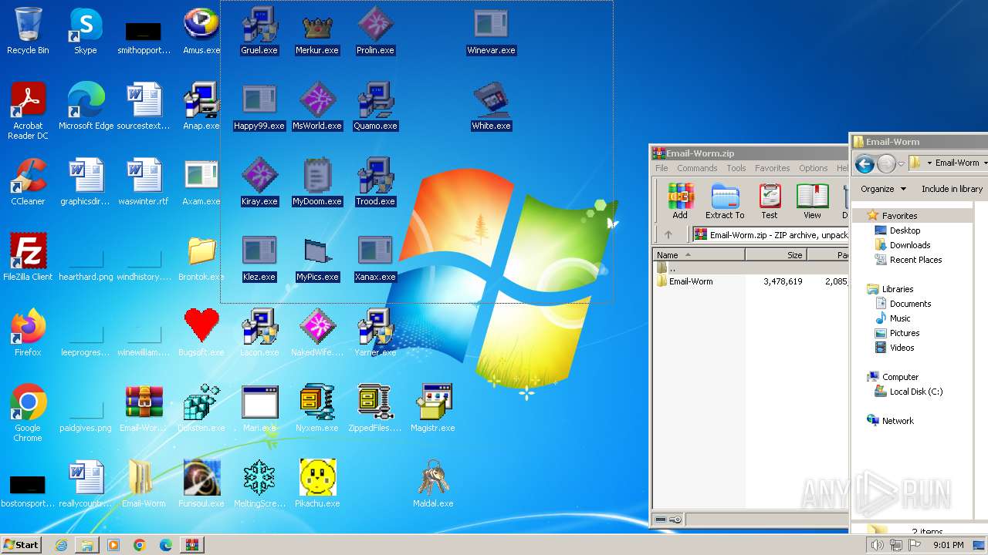Viewport: 988px width, 555px height.
Task: Open the Options menu in WinRAR
Action: [814, 168]
